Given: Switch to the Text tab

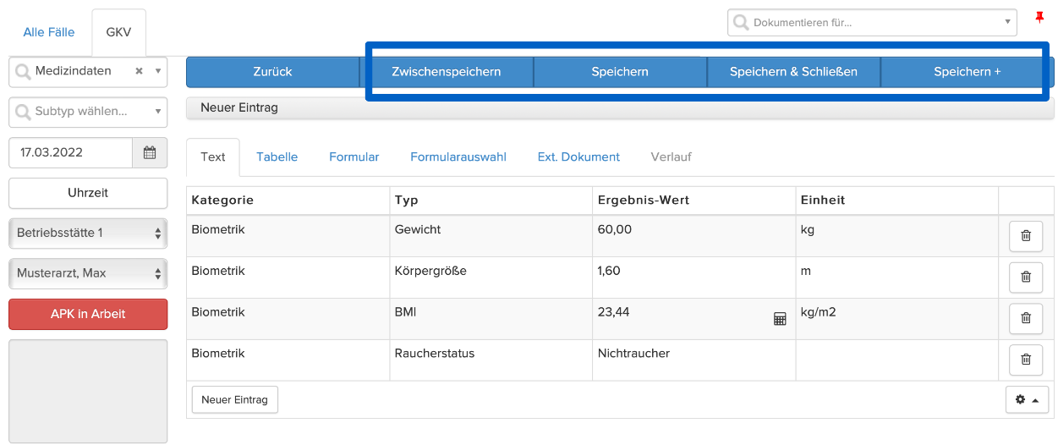Looking at the screenshot, I should click(213, 157).
